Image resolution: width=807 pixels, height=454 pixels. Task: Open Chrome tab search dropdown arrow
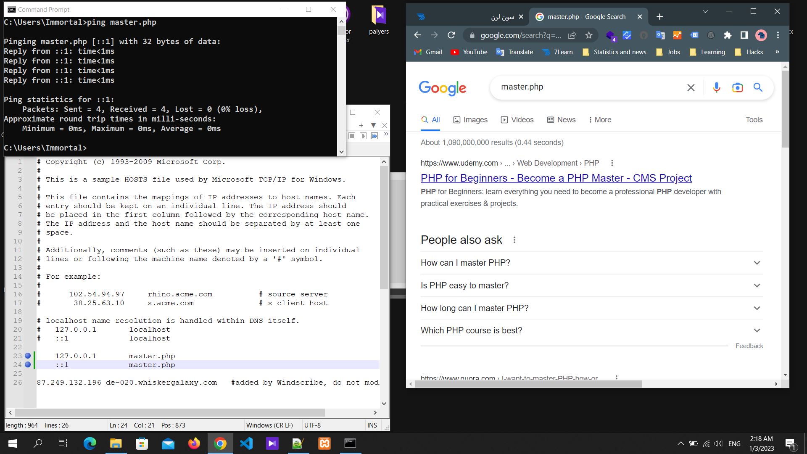pos(705,11)
